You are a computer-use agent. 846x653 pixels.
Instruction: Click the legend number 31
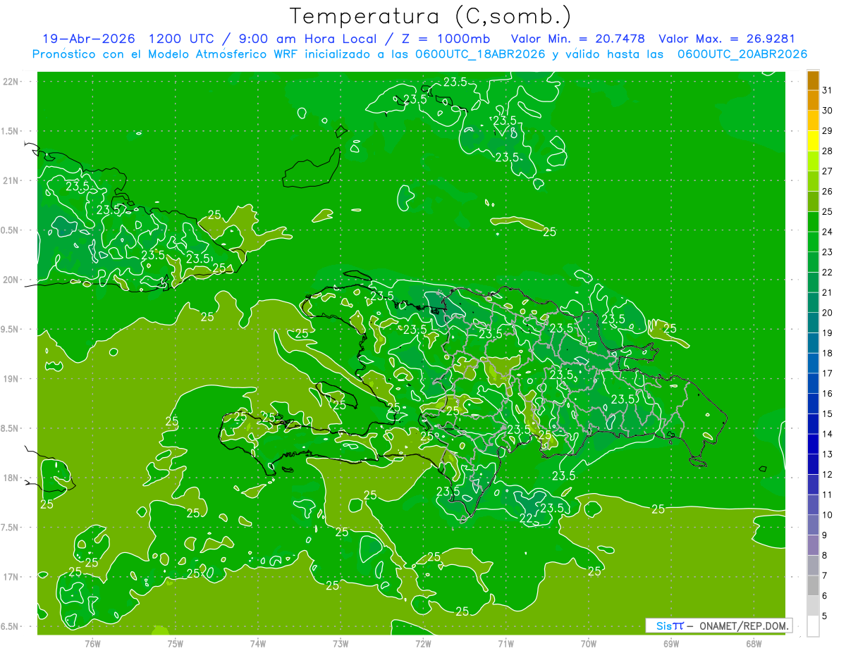[x=828, y=90]
